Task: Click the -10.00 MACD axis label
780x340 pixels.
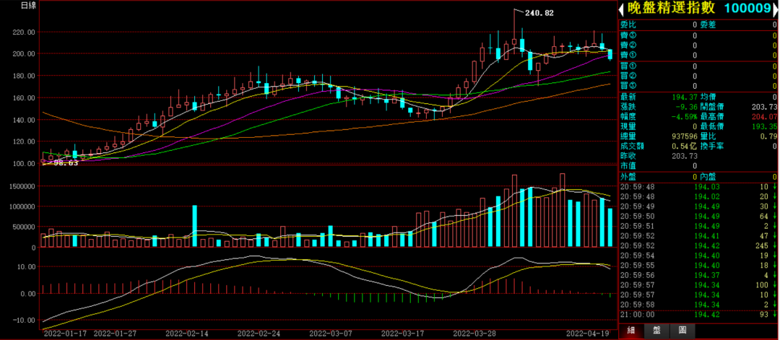Action: pyautogui.click(x=23, y=320)
